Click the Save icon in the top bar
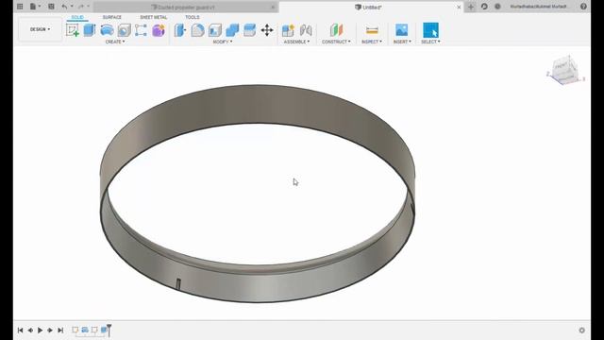Screen dimensions: 604x340 [x=51, y=7]
